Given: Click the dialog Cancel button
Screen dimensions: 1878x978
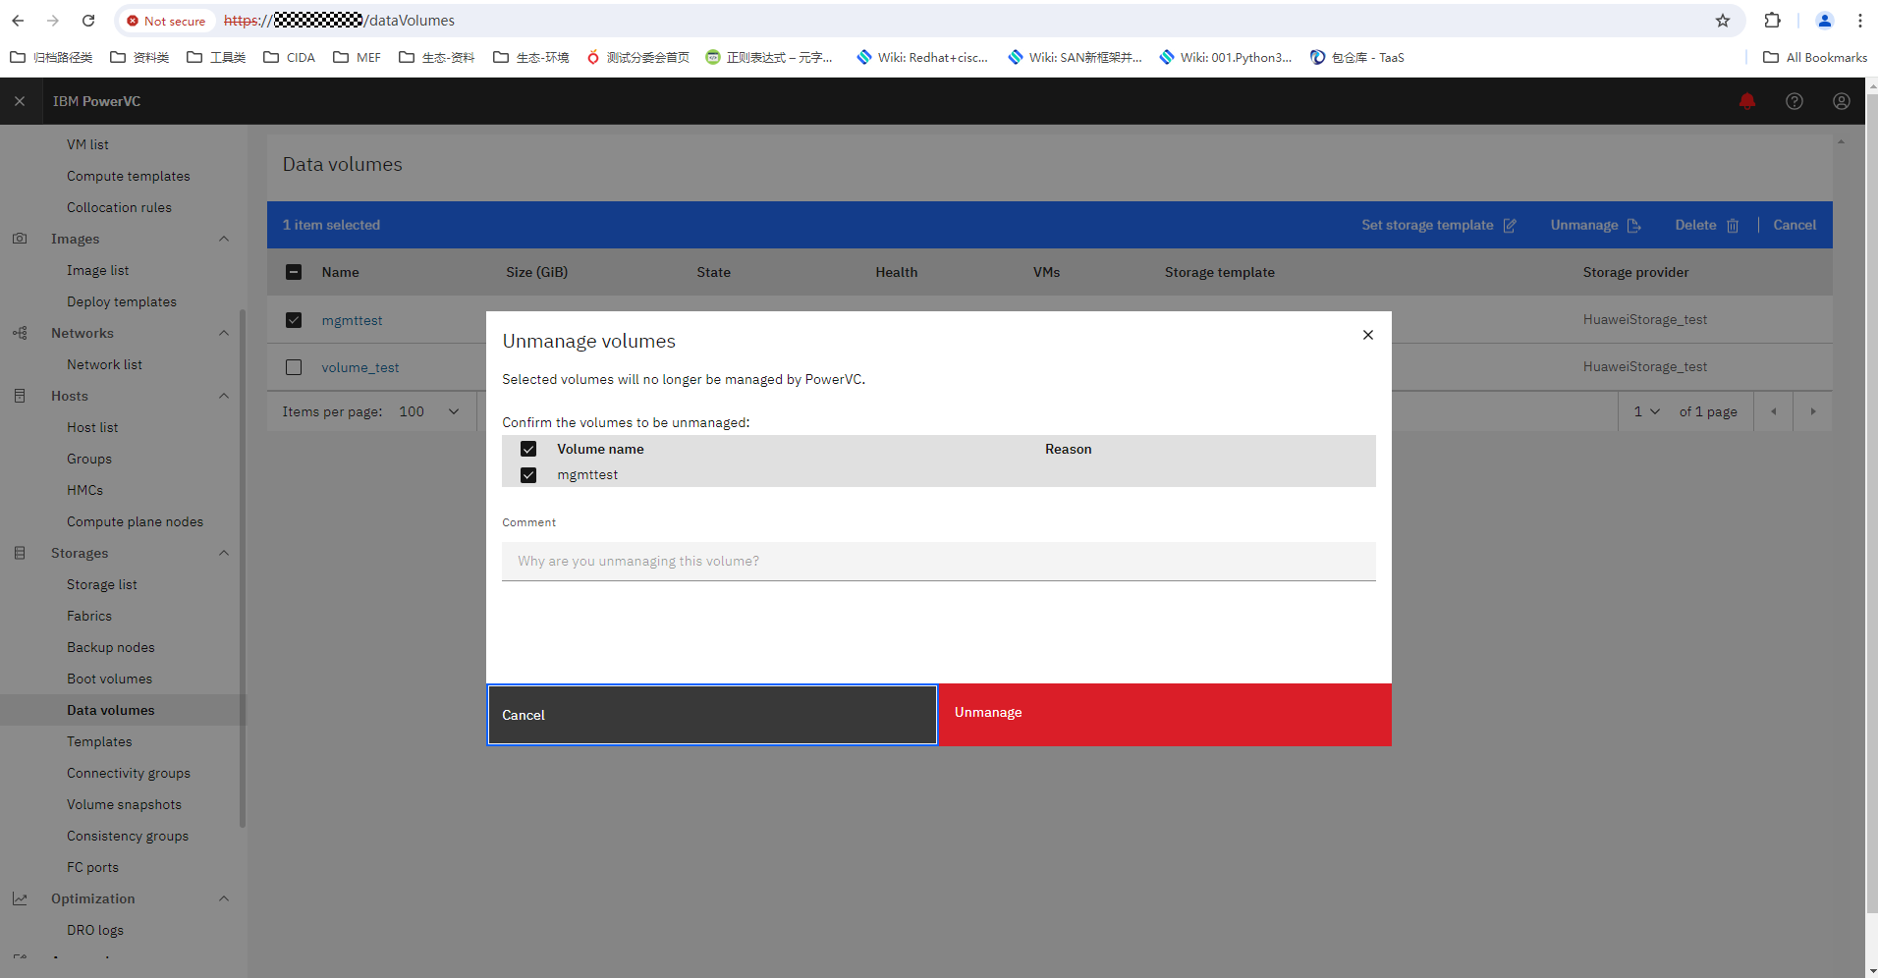Looking at the screenshot, I should 712,715.
